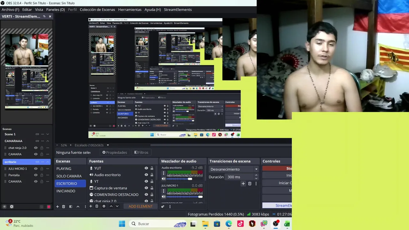Add a new scene in StreamElements panel

(x=4, y=207)
